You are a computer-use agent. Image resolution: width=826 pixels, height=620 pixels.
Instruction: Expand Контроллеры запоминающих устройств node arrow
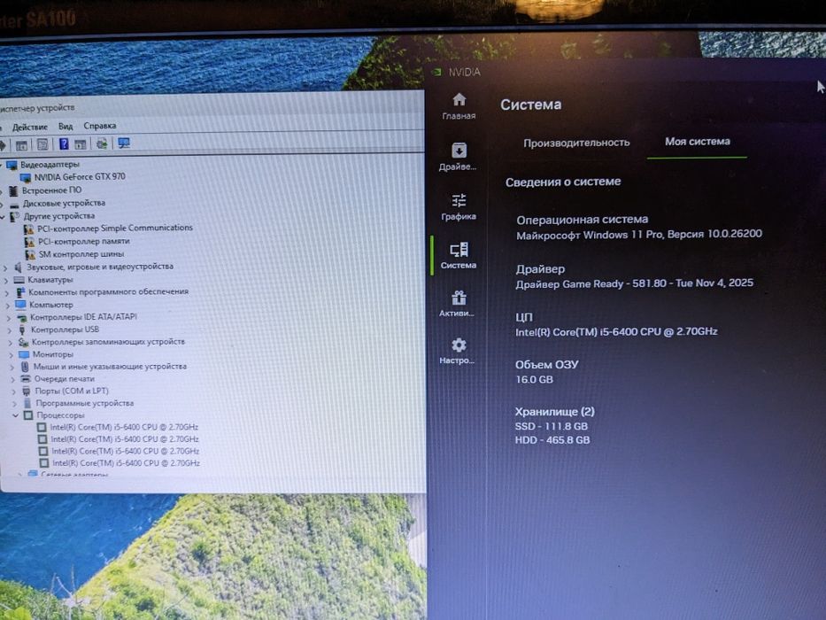[10, 343]
